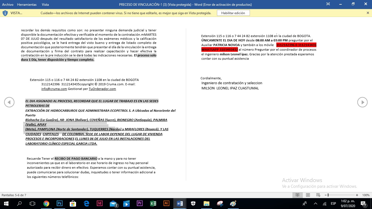Close the Protected View warning bar
This screenshot has height=209, width=372.
(368, 13)
